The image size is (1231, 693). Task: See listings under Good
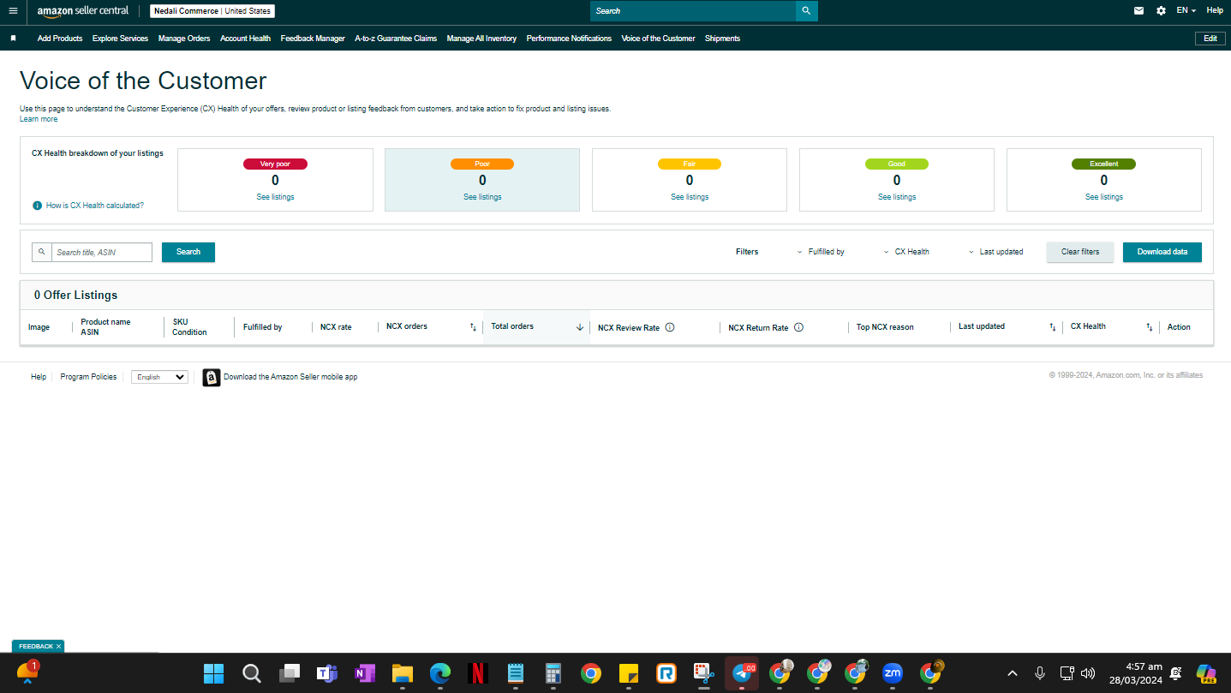(x=897, y=197)
